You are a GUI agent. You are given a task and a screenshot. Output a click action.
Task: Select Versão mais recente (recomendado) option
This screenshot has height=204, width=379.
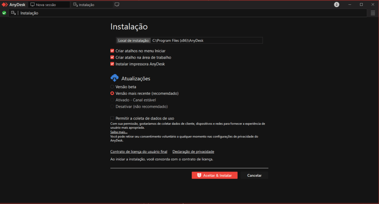tap(112, 93)
